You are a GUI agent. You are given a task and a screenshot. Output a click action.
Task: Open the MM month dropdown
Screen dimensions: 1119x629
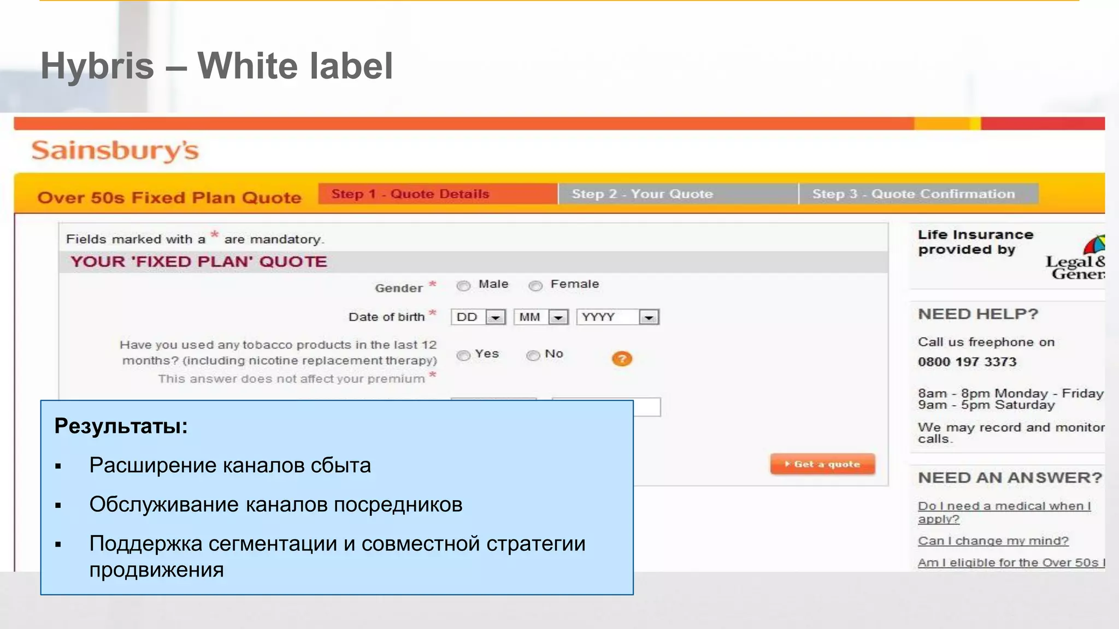[541, 317]
